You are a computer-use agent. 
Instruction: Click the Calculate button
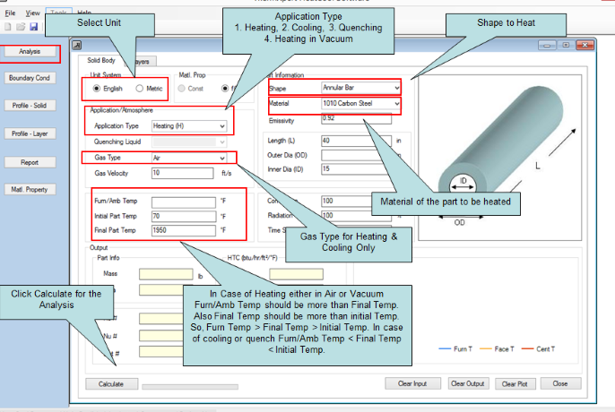click(111, 384)
